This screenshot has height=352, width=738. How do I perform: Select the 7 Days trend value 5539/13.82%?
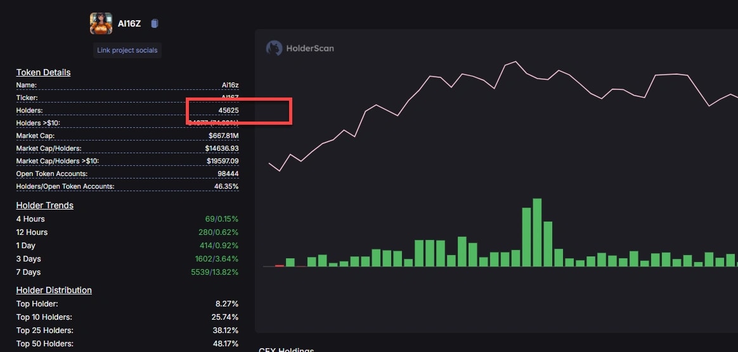[215, 272]
